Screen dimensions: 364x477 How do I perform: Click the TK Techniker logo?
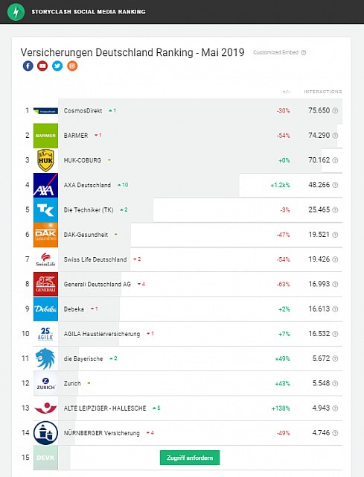pyautogui.click(x=45, y=210)
